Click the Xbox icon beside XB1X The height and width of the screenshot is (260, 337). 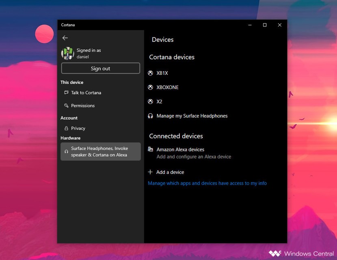150,73
